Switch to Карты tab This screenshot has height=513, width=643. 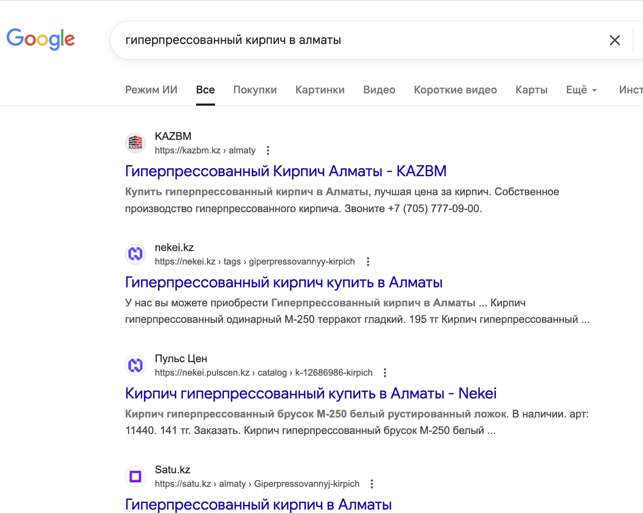(x=531, y=90)
